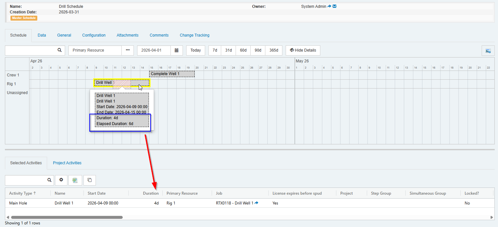Image resolution: width=498 pixels, height=227 pixels.
Task: Open grid settings gear icon
Action: pos(61,180)
